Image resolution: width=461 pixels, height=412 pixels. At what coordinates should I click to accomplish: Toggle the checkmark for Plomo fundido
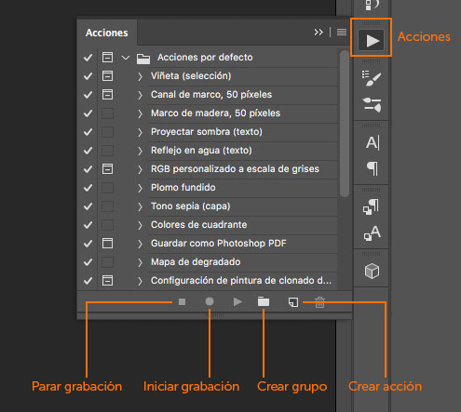pyautogui.click(x=88, y=188)
